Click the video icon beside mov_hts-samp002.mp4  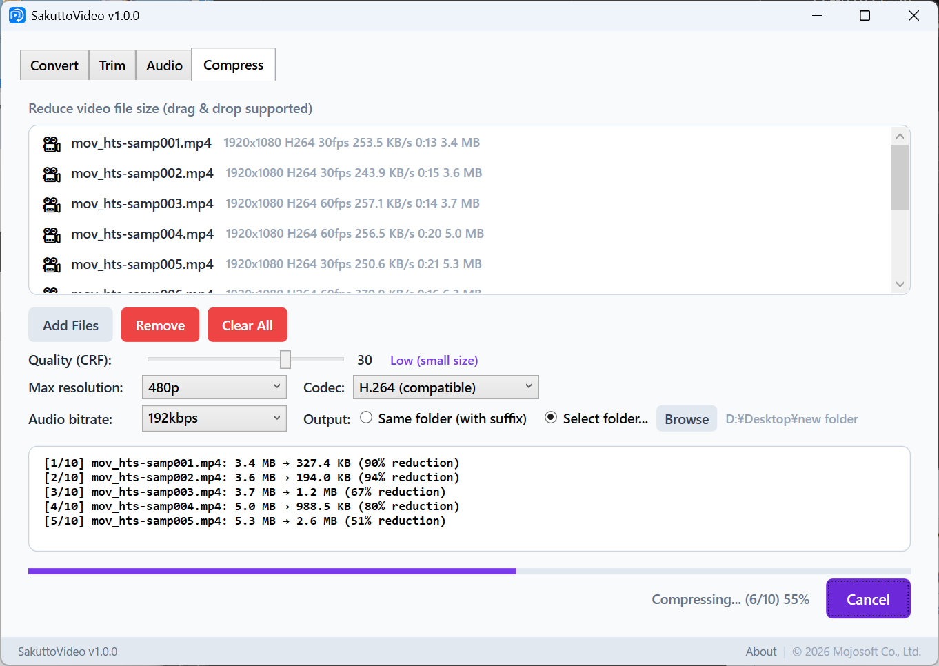click(52, 174)
